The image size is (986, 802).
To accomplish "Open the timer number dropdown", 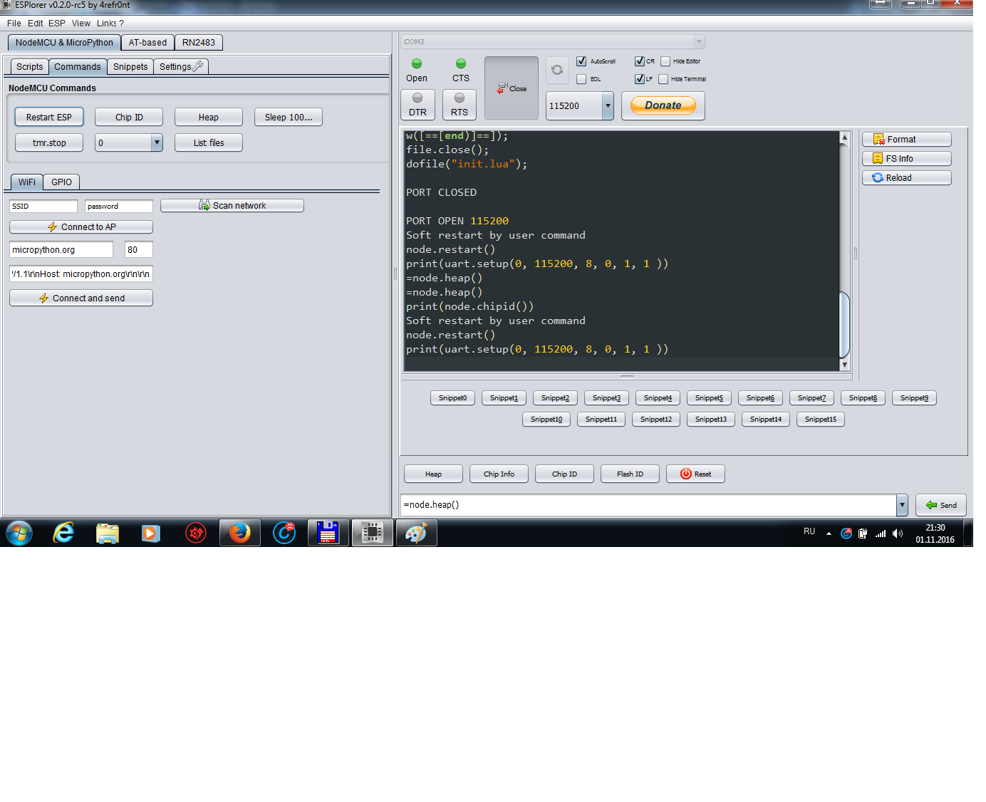I will 157,143.
